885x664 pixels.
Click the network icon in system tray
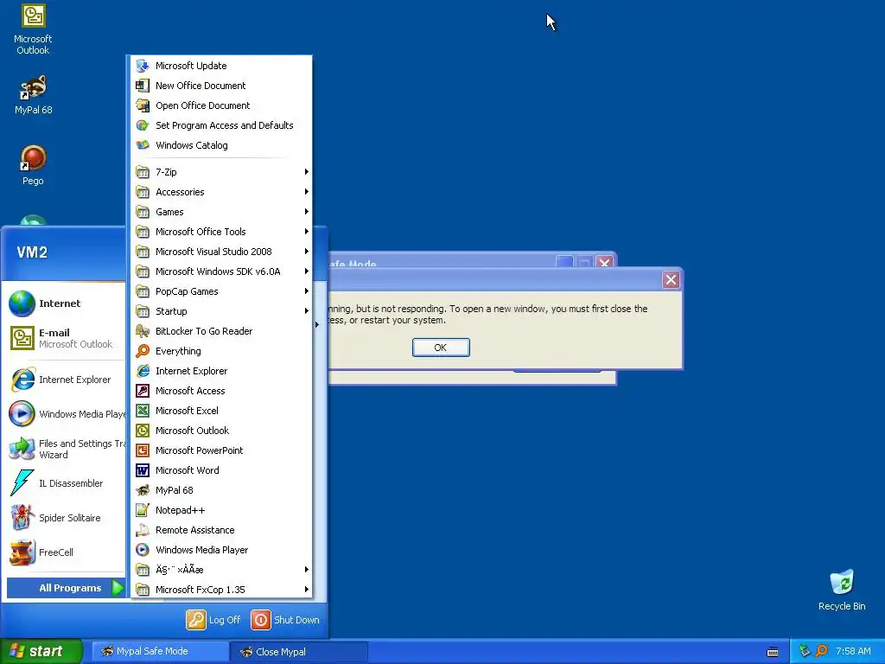(x=805, y=651)
